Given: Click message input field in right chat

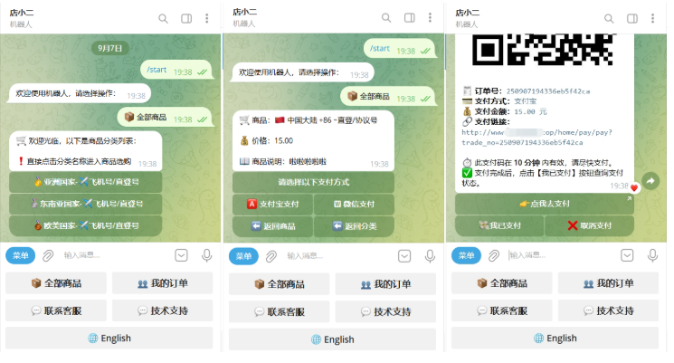Looking at the screenshot, I should [x=561, y=255].
